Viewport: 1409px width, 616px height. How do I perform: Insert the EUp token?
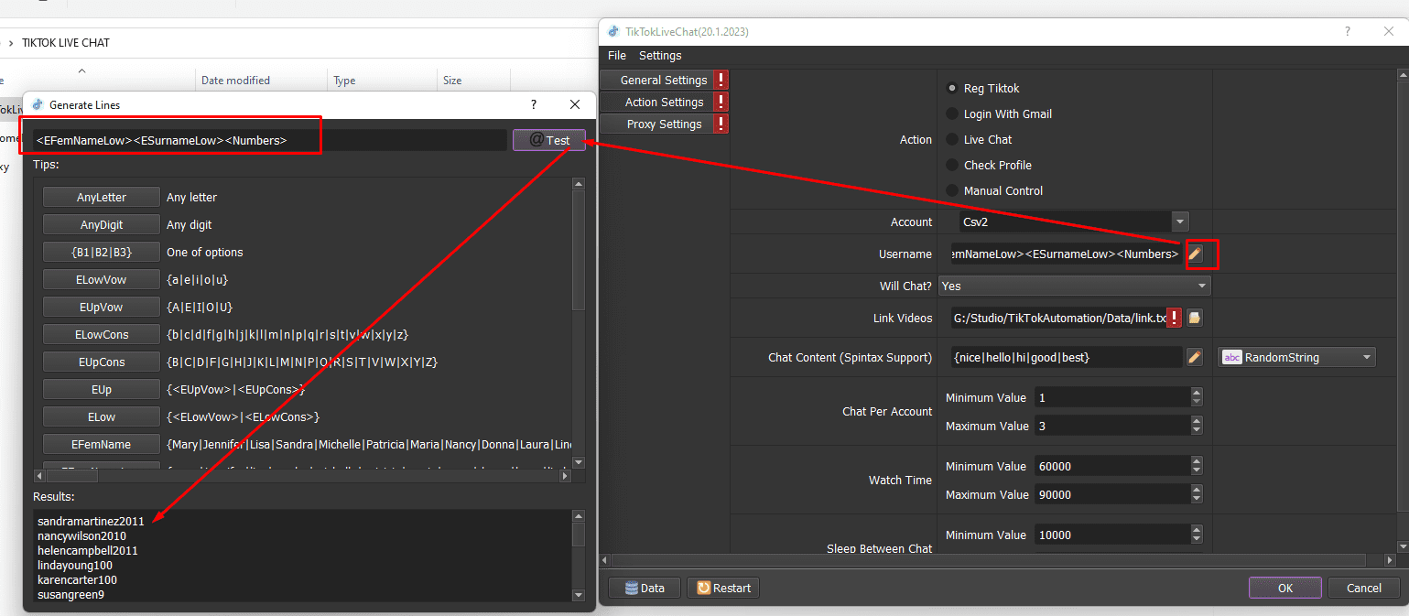(102, 390)
